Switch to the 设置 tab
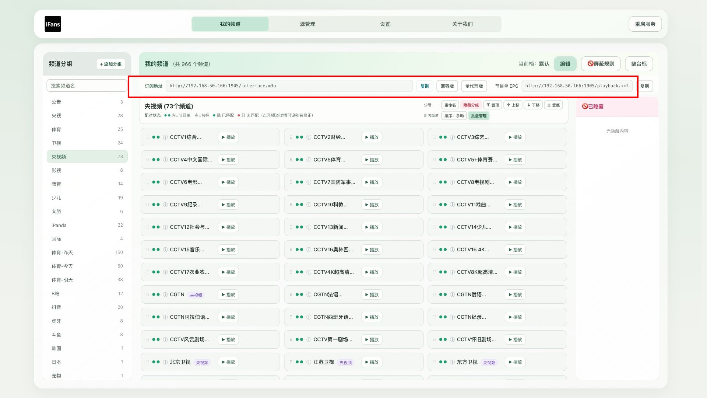 (385, 24)
